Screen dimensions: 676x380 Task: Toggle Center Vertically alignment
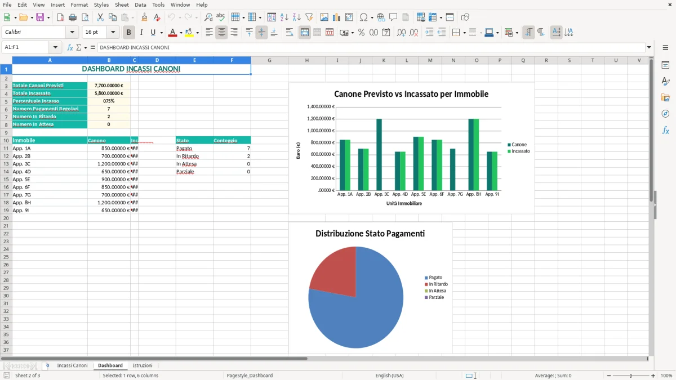pos(261,33)
